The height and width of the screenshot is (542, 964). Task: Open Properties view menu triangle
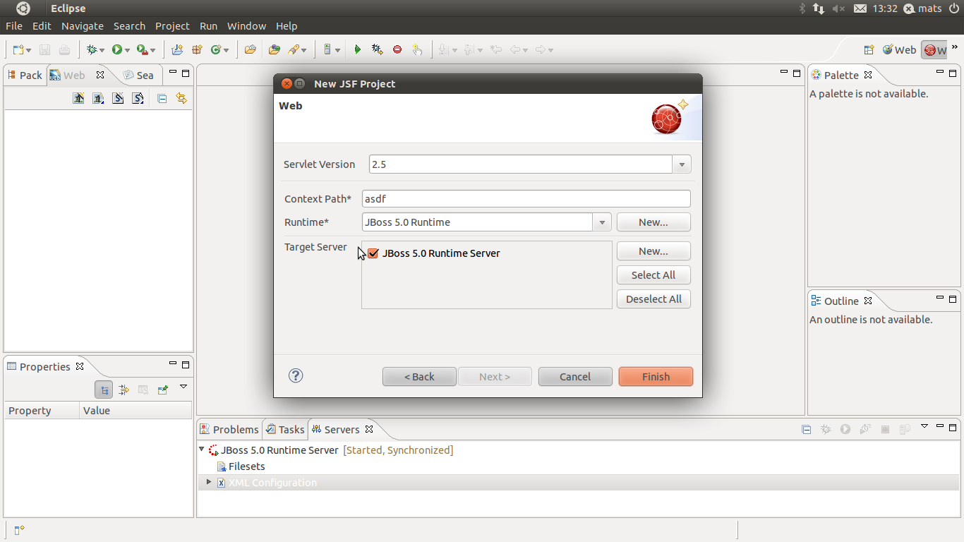point(183,387)
